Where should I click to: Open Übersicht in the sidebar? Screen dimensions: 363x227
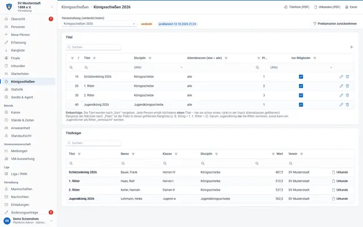(28, 19)
